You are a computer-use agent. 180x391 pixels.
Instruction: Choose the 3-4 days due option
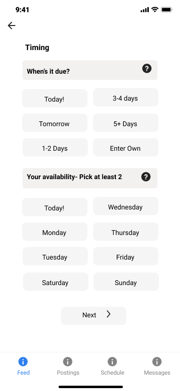(126, 97)
